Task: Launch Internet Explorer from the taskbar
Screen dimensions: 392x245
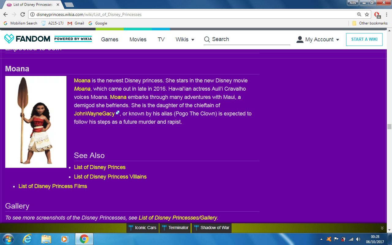Action: pyautogui.click(x=27, y=239)
